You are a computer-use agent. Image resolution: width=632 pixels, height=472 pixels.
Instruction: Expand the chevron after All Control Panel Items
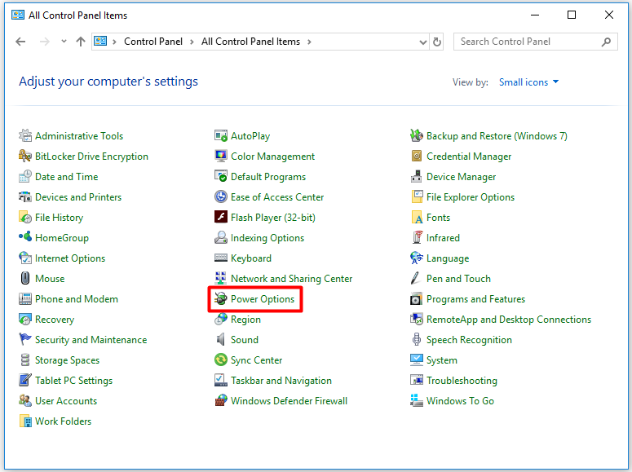[309, 42]
